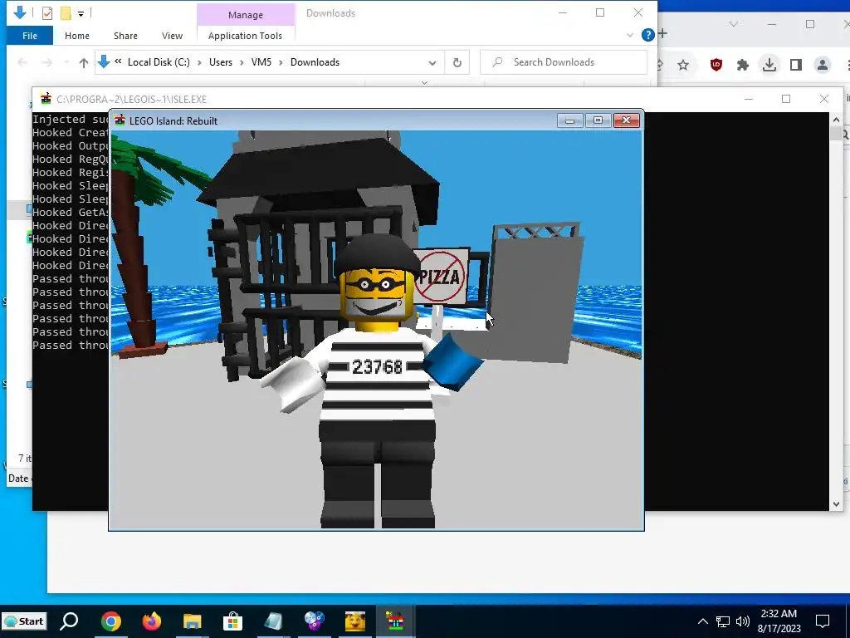Viewport: 850px width, 638px height.
Task: Open a new Chrome tab with plus
Action: [662, 33]
